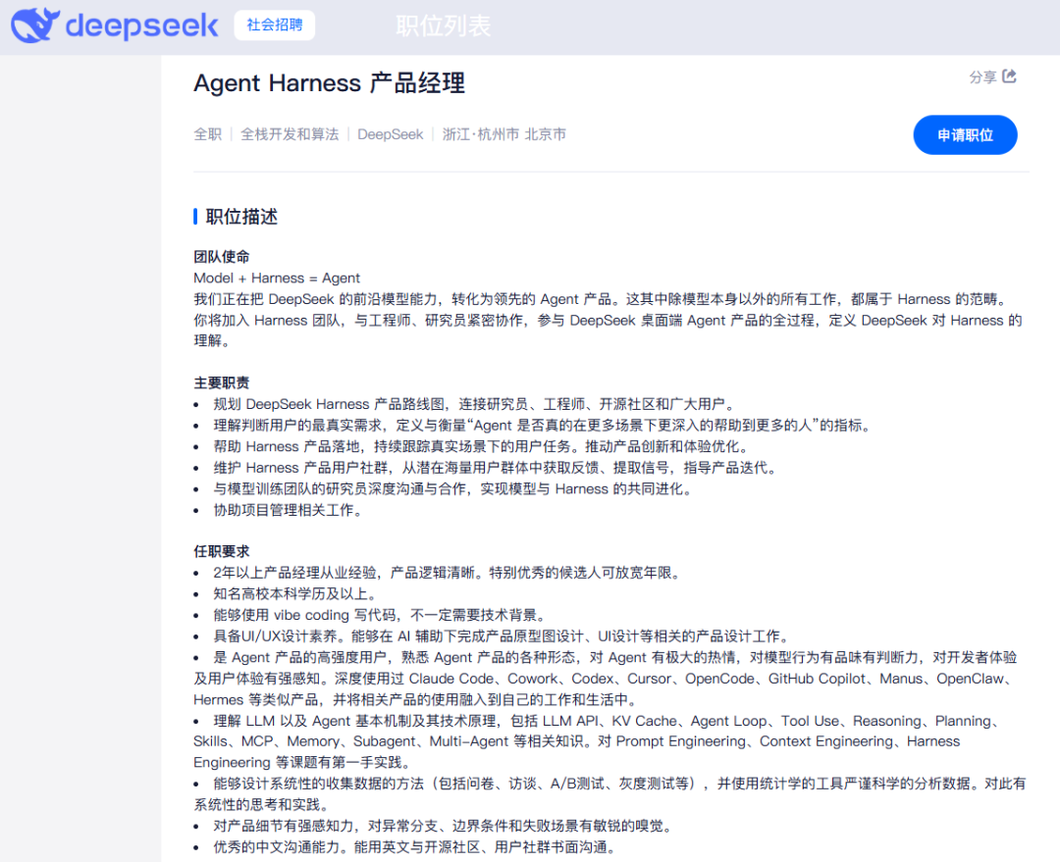Go to the 职位列表 tab
Image resolution: width=1060 pixels, height=862 pixels.
[444, 26]
